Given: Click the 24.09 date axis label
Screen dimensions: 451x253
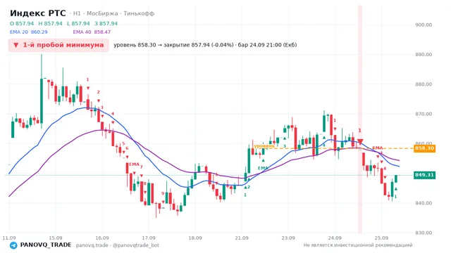Looking at the screenshot, I should click(x=335, y=238).
